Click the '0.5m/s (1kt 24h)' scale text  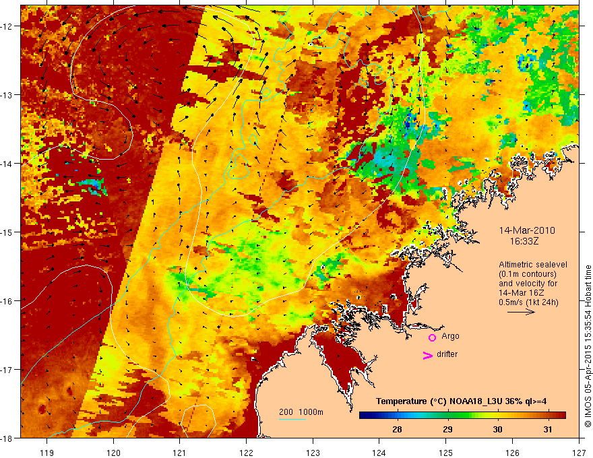coord(528,302)
